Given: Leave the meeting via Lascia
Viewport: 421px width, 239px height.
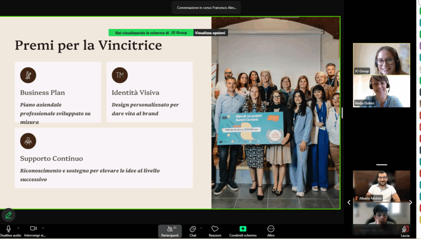Looking at the screenshot, I should [405, 231].
